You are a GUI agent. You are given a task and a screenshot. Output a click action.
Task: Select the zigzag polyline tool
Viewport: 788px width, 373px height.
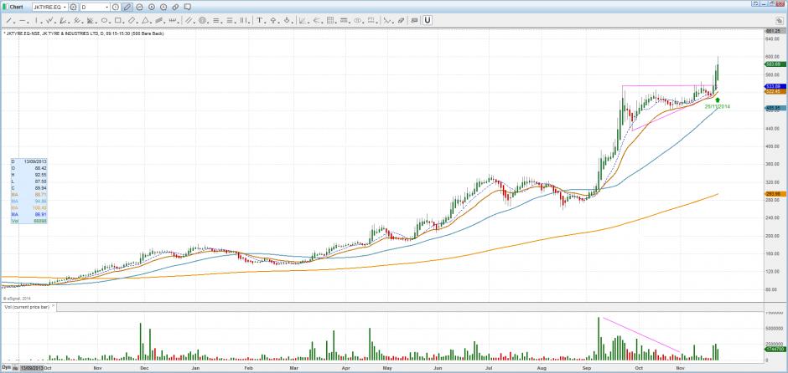tap(49, 20)
